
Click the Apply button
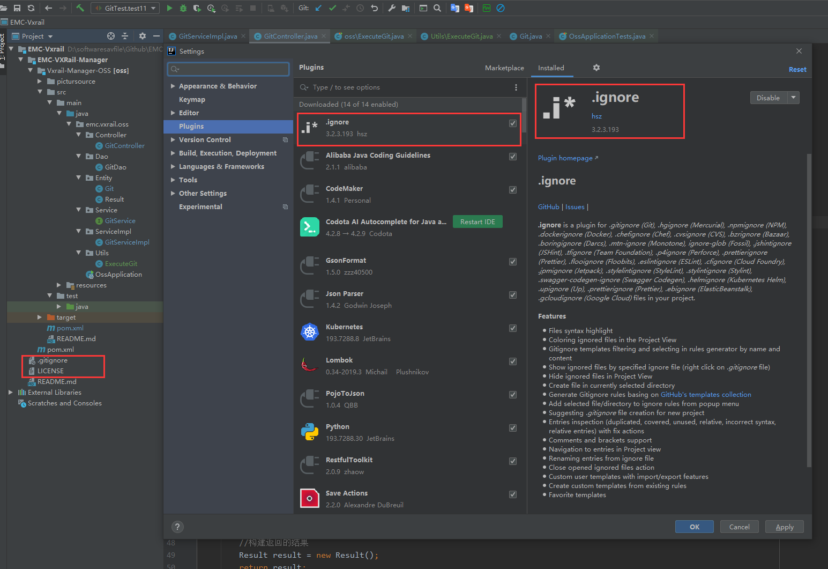tap(785, 527)
